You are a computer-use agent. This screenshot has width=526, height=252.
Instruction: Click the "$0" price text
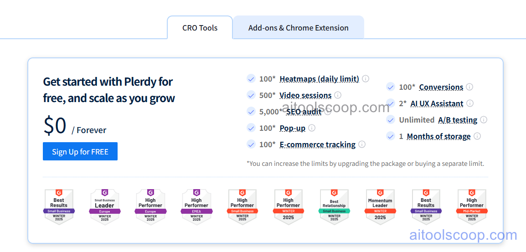55,126
